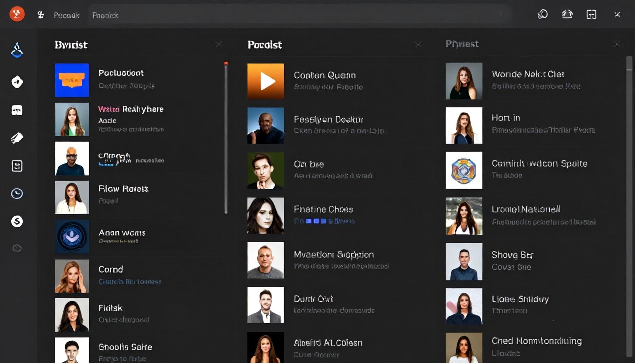Open the clock history icon in sidebar

point(17,193)
